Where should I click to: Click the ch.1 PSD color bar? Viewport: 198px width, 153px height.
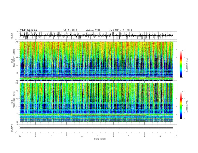coord(181,64)
